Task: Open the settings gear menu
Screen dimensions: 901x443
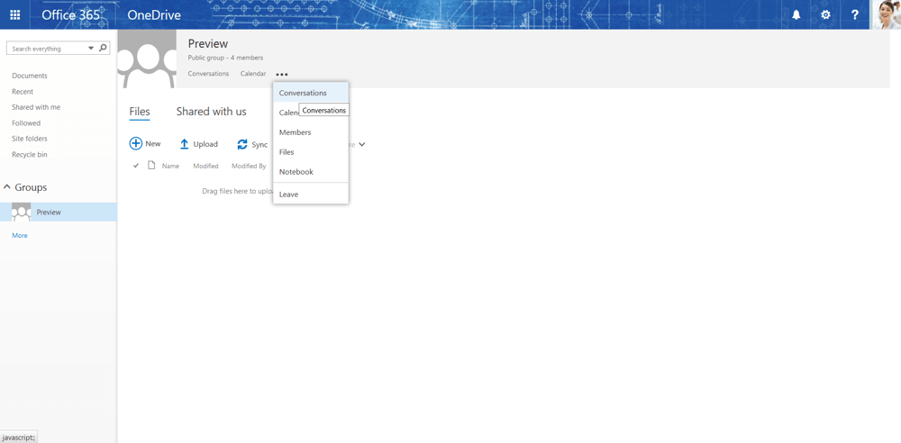Action: click(x=825, y=14)
